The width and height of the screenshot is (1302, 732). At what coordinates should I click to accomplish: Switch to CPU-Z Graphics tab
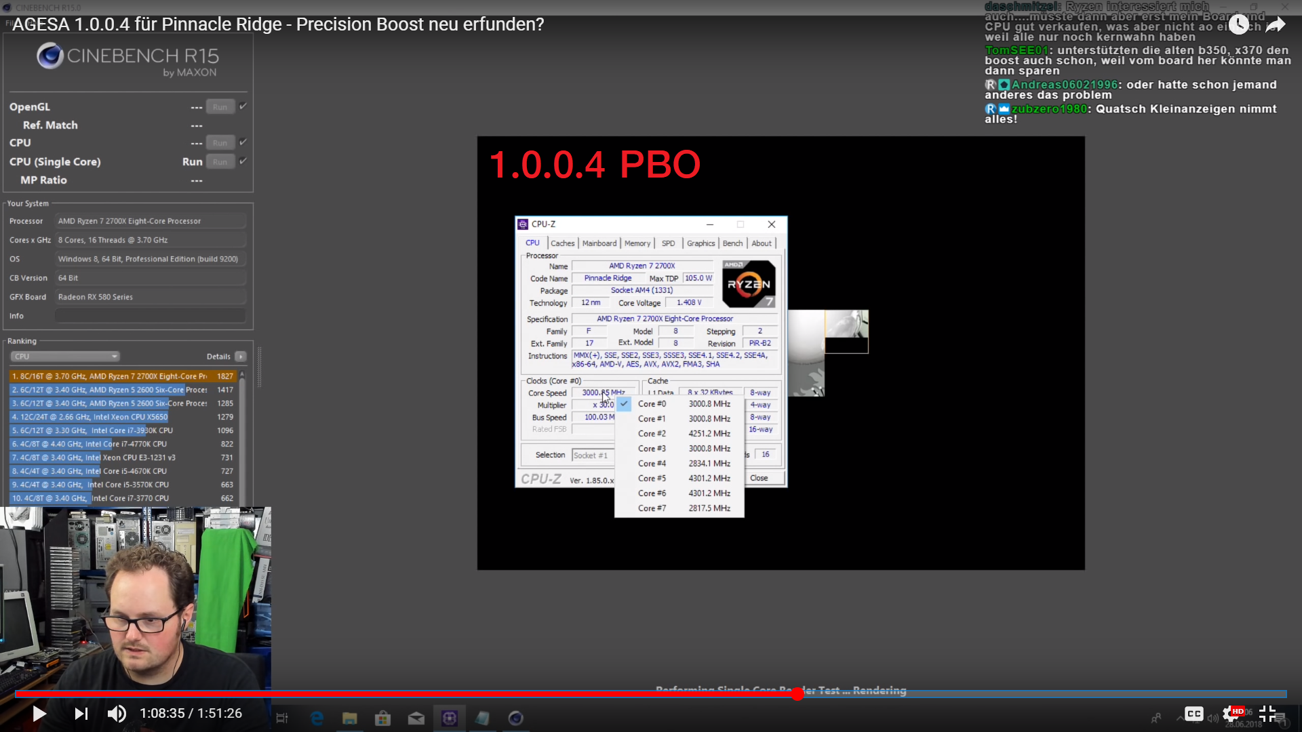701,243
